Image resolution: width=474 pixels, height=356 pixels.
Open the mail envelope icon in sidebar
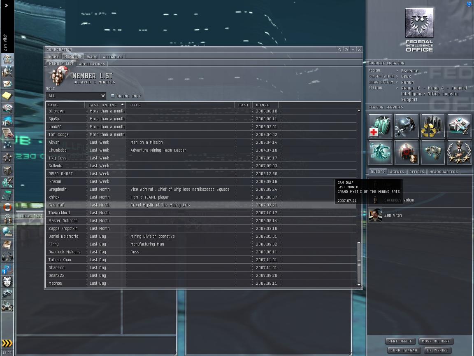coord(7,84)
